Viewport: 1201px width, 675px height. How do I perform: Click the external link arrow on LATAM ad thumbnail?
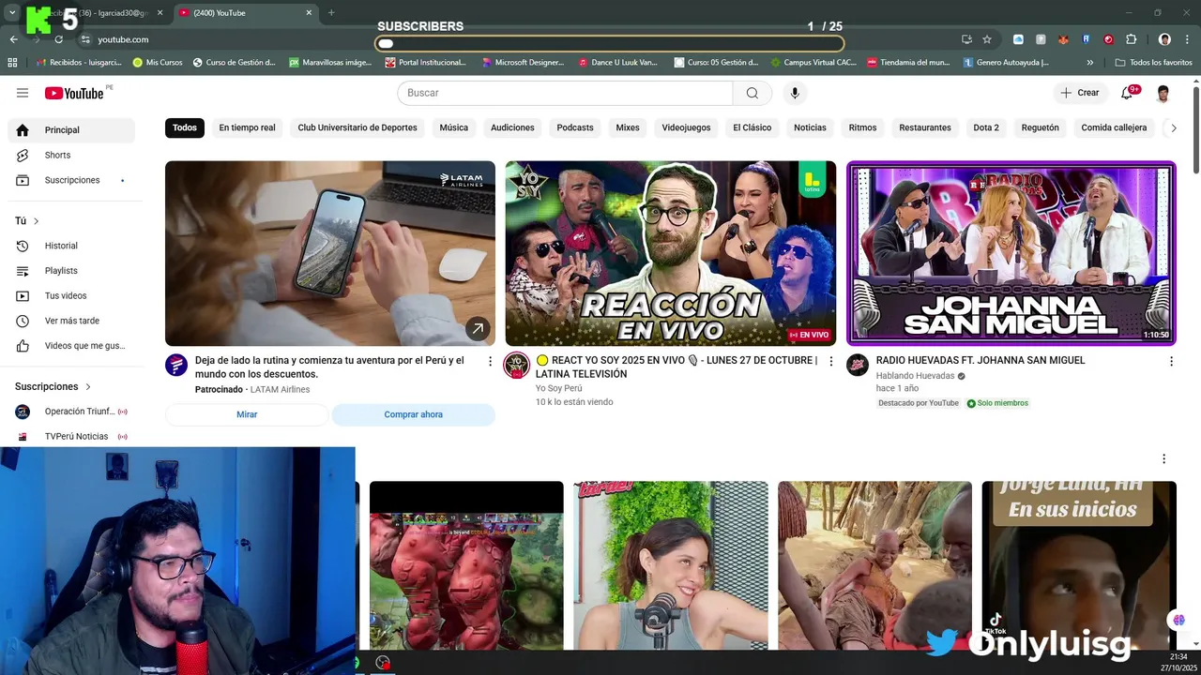point(478,328)
